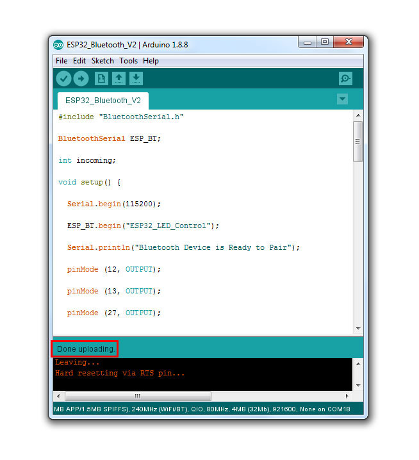Click the Upload arrow button

81,79
